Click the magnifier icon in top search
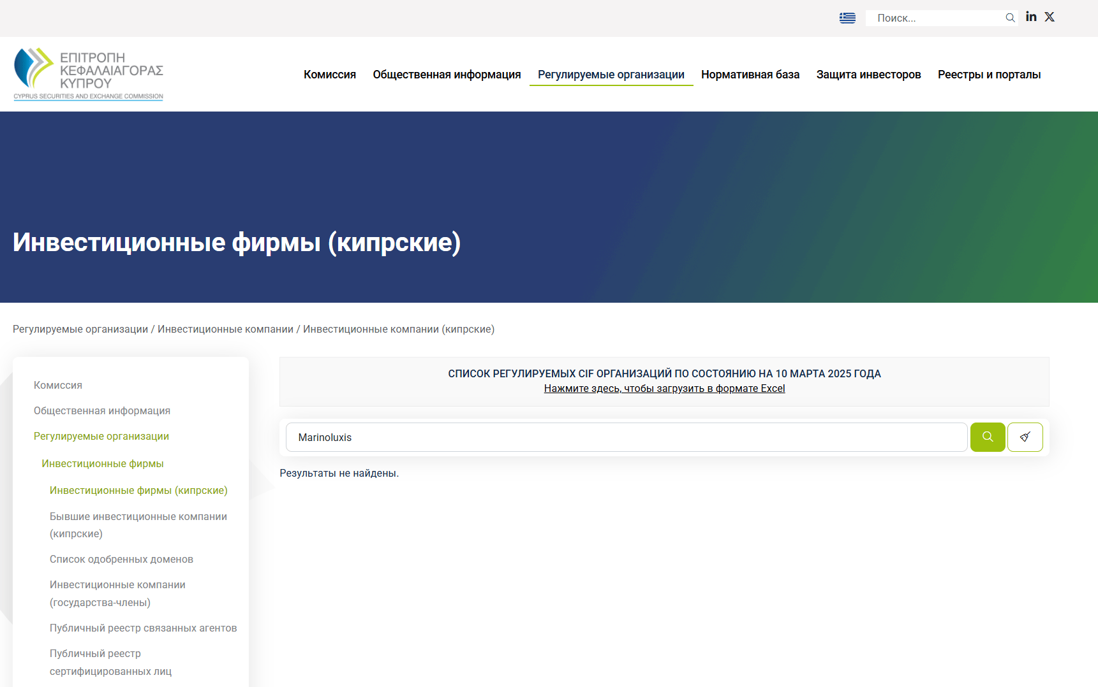The image size is (1098, 687). tap(1010, 18)
